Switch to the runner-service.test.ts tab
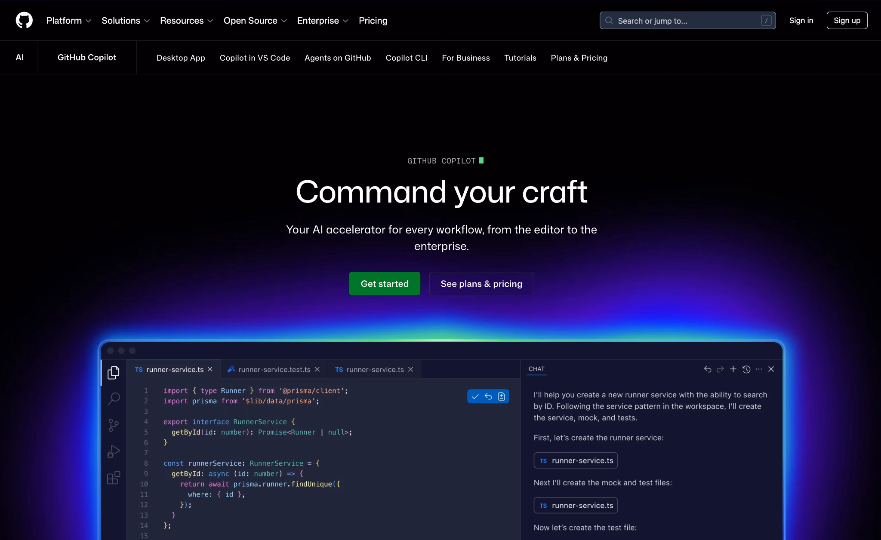 [274, 369]
